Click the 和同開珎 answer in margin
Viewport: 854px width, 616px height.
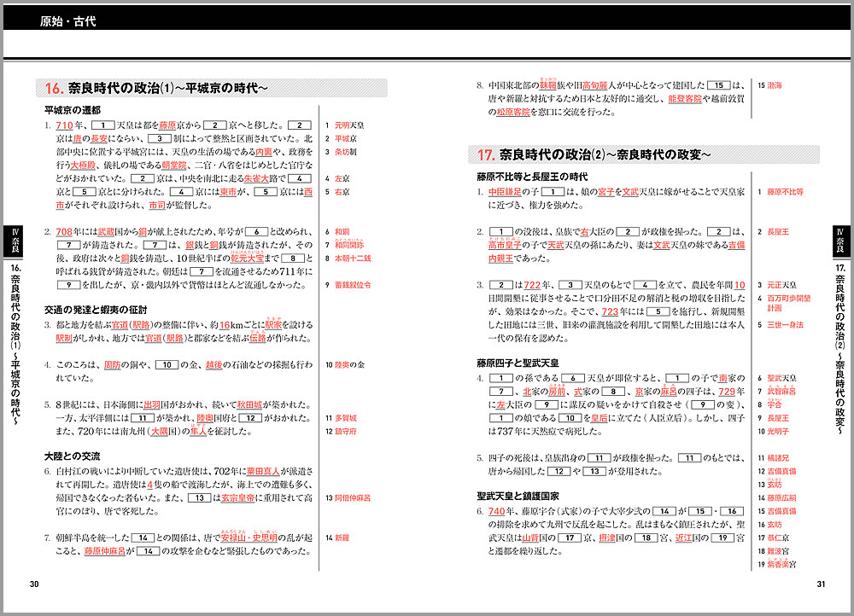(x=348, y=244)
